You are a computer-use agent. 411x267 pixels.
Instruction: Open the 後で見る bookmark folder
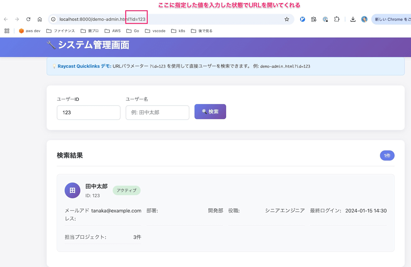click(202, 31)
